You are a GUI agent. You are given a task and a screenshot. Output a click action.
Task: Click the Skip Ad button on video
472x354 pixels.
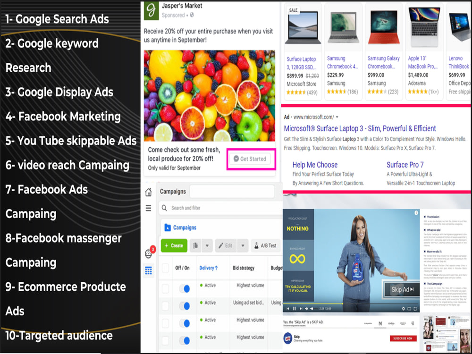pyautogui.click(x=402, y=290)
